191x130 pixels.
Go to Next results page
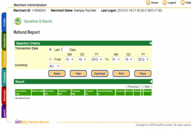point(148,87)
